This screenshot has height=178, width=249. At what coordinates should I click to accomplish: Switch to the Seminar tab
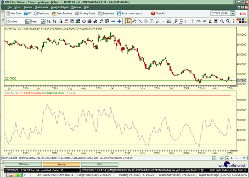click(61, 164)
